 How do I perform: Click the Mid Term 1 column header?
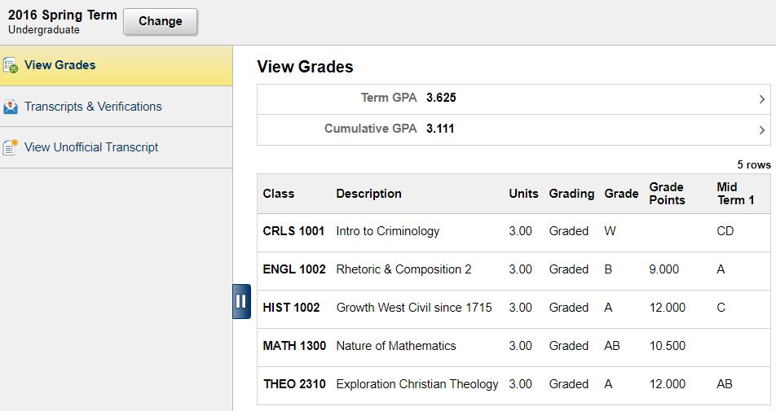(x=735, y=194)
